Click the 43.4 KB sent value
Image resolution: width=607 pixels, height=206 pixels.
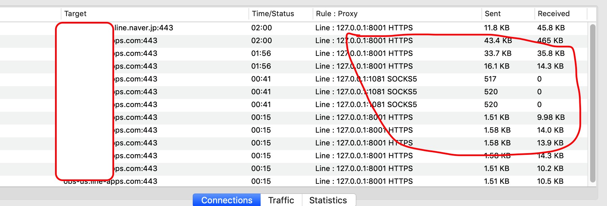click(x=498, y=41)
